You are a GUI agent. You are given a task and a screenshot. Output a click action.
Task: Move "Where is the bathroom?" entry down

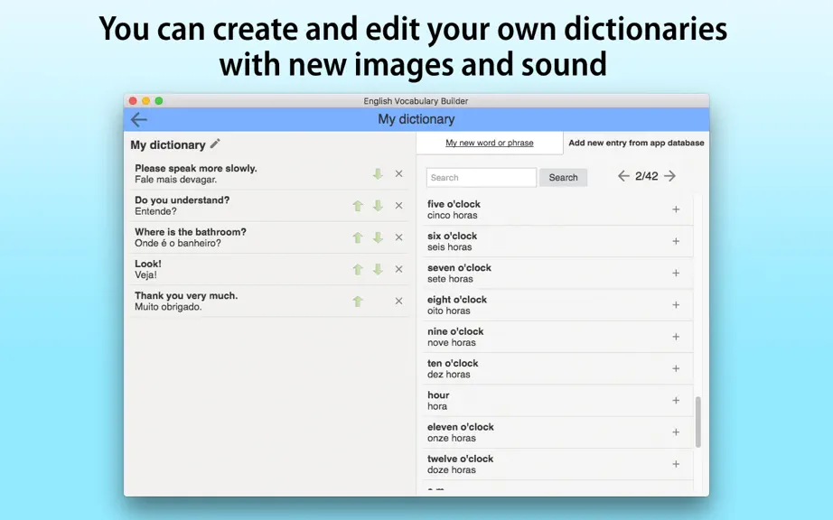pos(378,237)
